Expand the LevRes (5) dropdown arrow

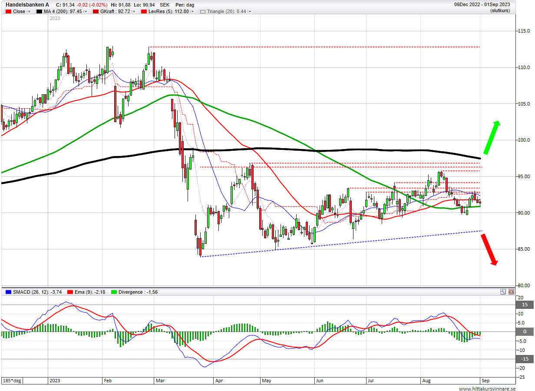[x=192, y=12]
